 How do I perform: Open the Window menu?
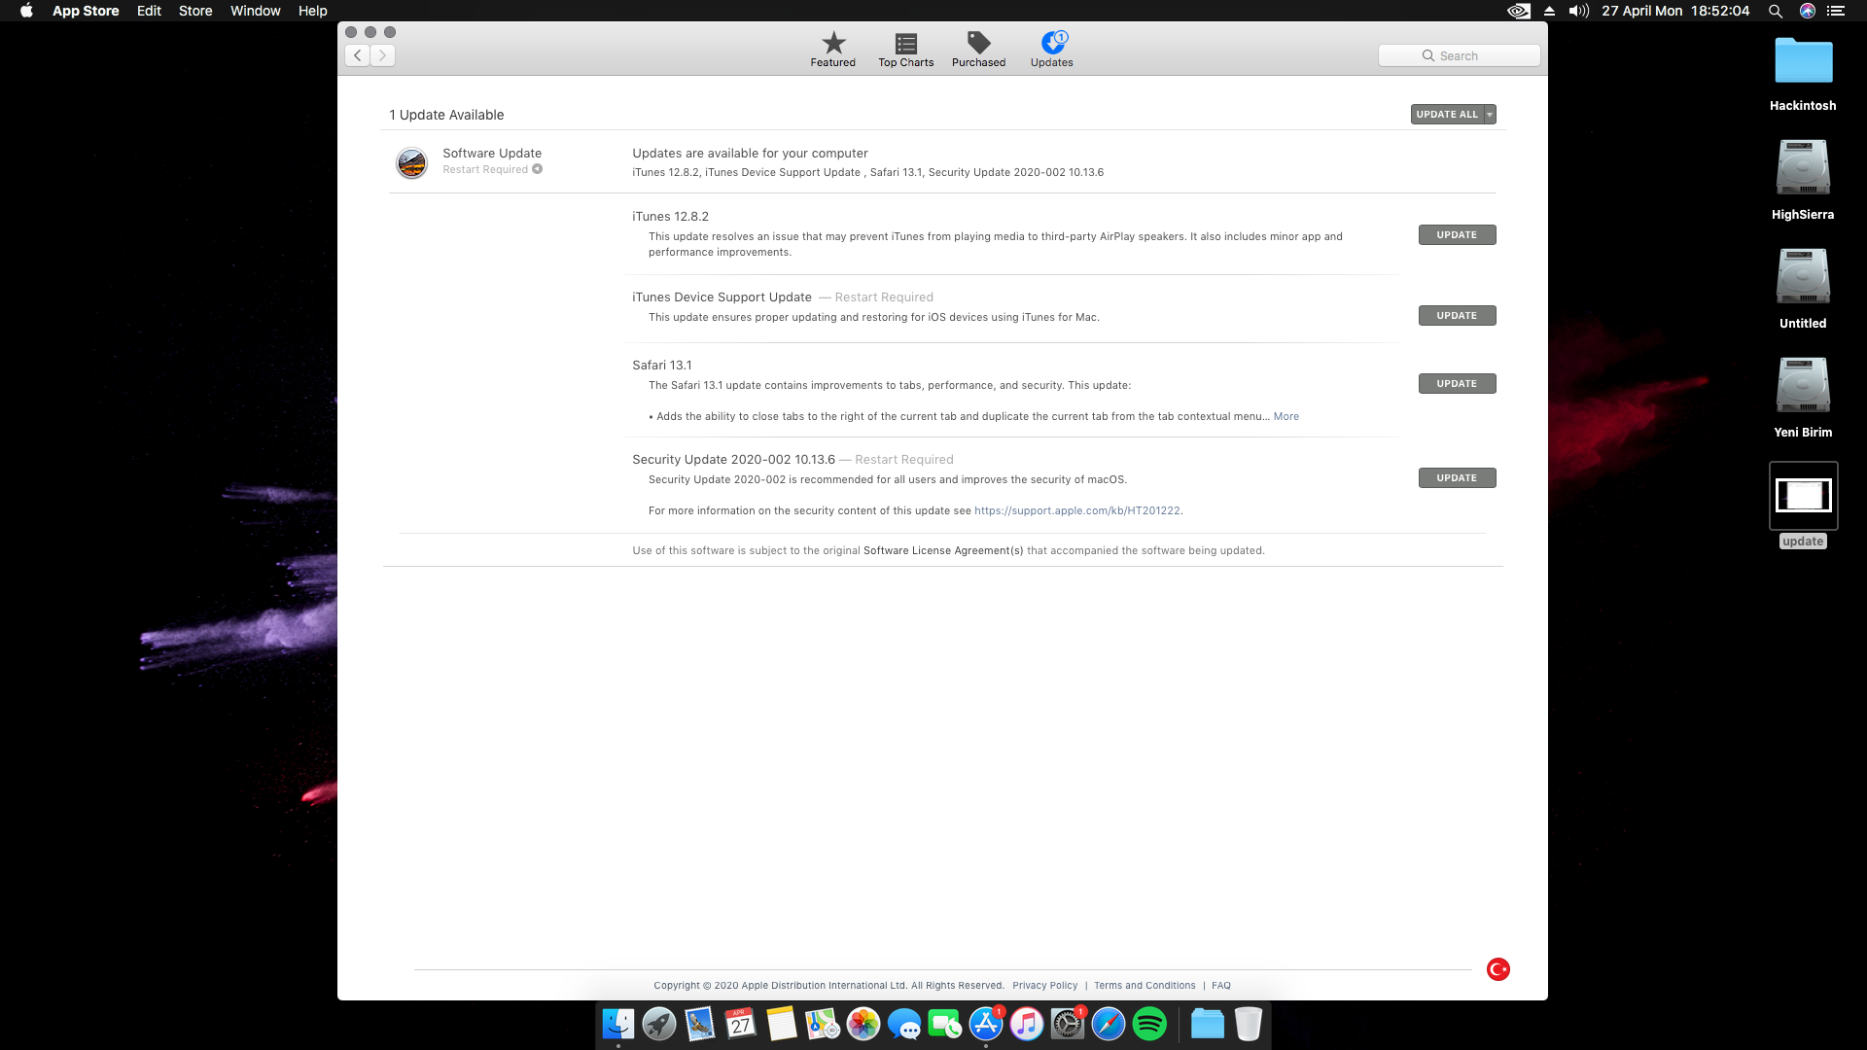(x=255, y=11)
